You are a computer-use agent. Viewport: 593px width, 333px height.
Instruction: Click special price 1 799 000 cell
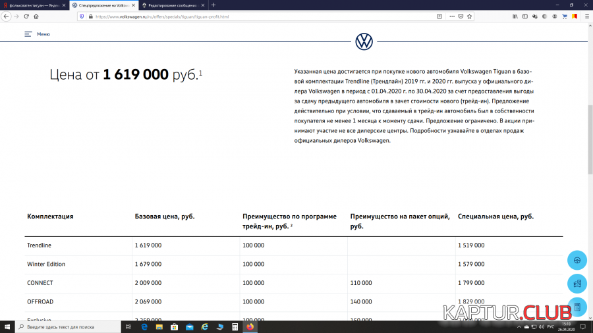471,283
